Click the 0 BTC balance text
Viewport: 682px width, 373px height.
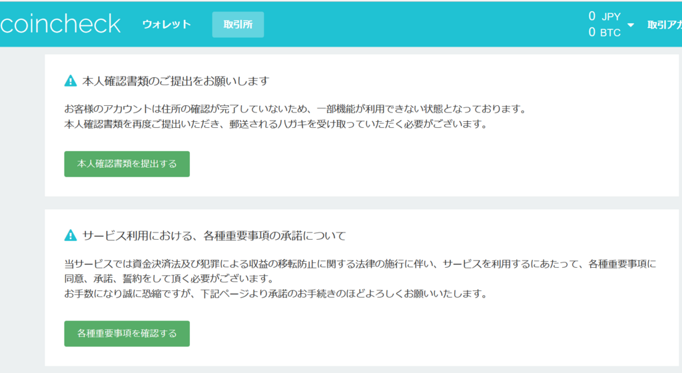pos(605,32)
